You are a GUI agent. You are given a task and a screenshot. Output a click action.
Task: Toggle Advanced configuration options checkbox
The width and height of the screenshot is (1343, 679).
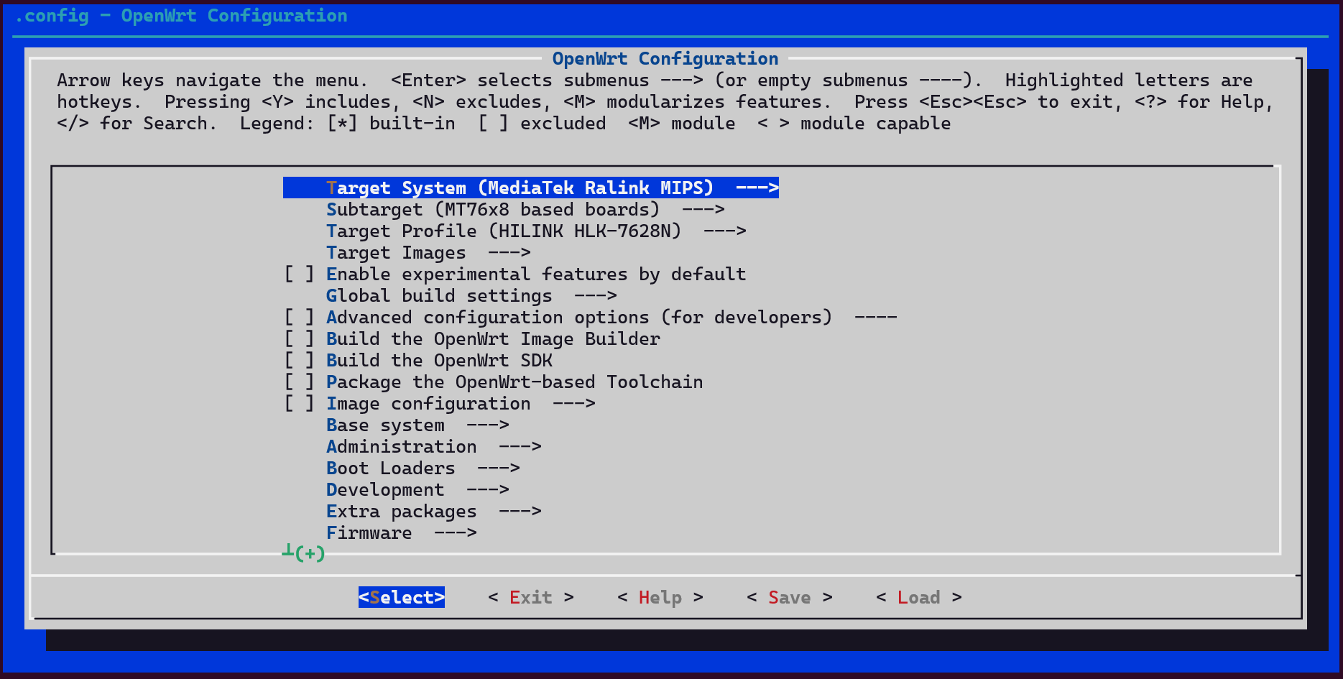pyautogui.click(x=299, y=318)
